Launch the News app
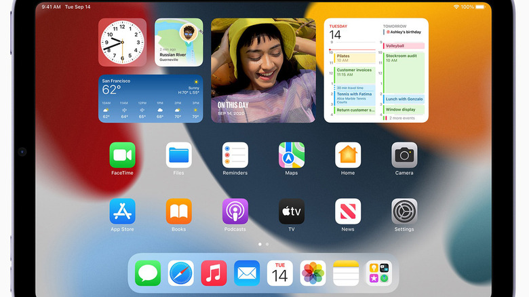The width and height of the screenshot is (529, 297). coord(348,212)
